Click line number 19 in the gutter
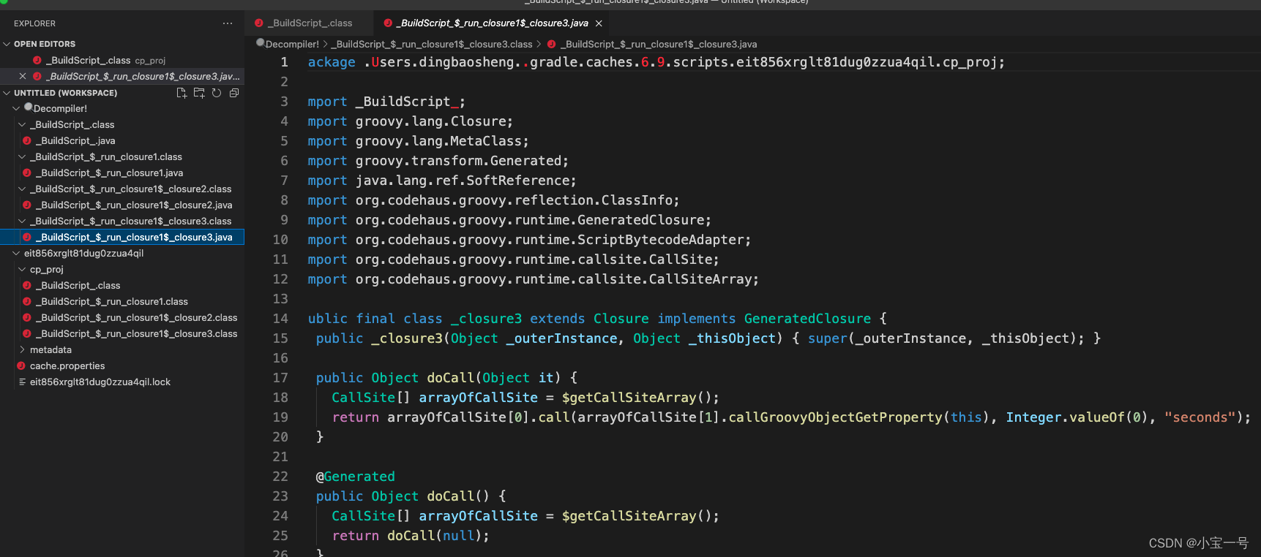Screen dimensions: 1261x557 point(280,417)
